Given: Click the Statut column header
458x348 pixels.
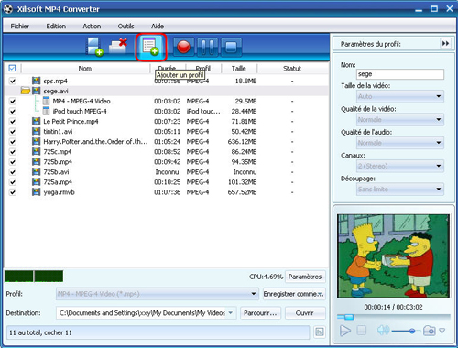Looking at the screenshot, I should click(x=292, y=69).
